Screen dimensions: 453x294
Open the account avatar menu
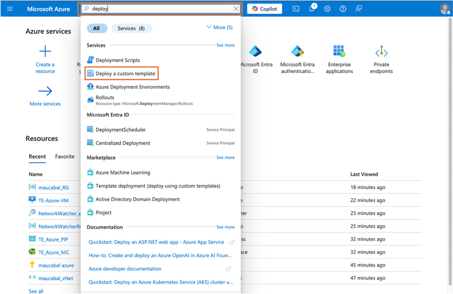pos(444,8)
